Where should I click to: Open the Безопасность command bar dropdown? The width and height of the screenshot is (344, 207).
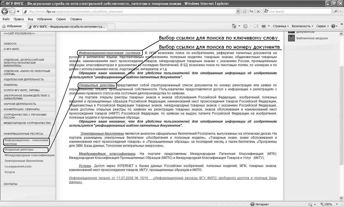tap(302, 26)
